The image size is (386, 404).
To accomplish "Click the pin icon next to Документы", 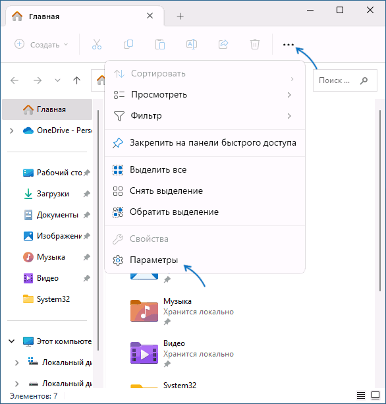I will (x=87, y=215).
